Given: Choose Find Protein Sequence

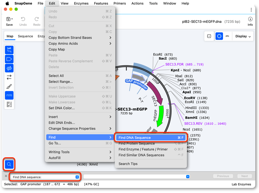Looking at the screenshot, I should pyautogui.click(x=151, y=144).
